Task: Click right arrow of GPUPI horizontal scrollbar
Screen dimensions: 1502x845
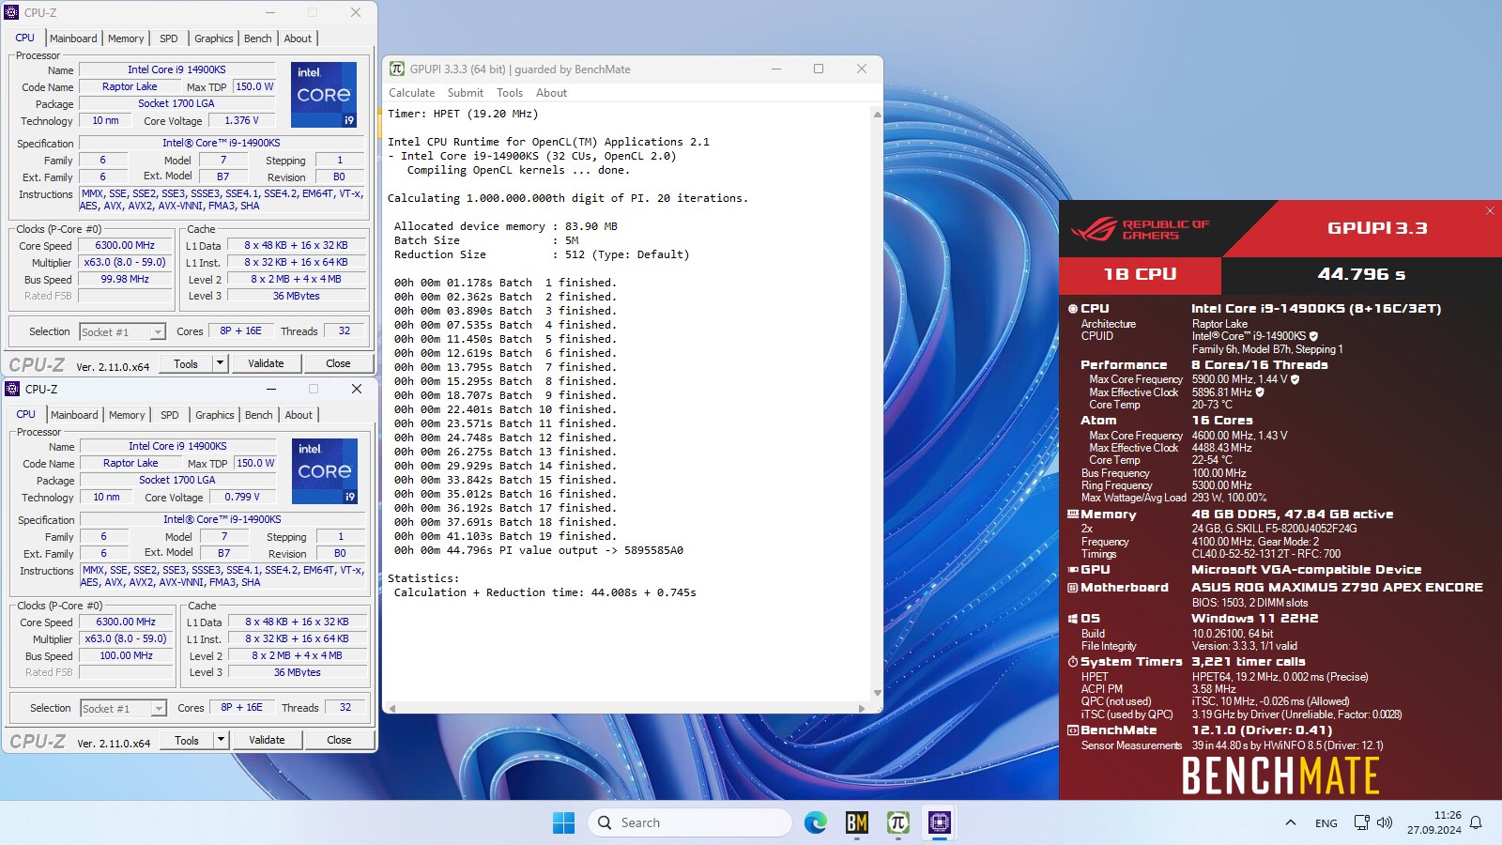Action: [x=862, y=708]
